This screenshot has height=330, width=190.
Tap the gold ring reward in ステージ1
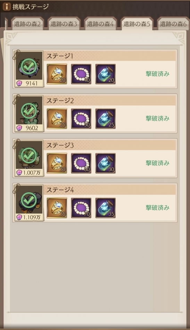point(57,74)
